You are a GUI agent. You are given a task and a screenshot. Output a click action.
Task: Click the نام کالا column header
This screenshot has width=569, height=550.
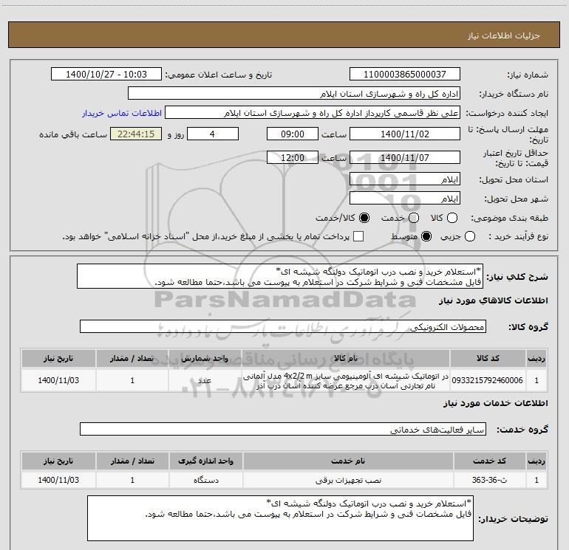click(x=346, y=359)
